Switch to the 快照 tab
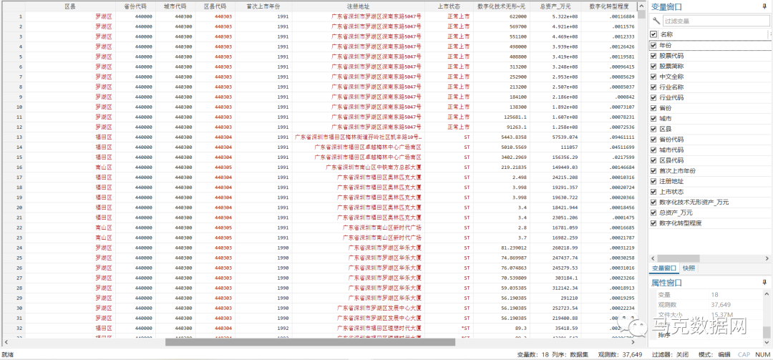Image resolution: width=773 pixels, height=360 pixels. 689,268
